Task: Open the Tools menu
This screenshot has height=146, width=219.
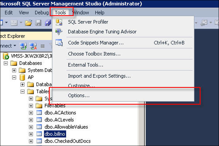Action: 60,13
